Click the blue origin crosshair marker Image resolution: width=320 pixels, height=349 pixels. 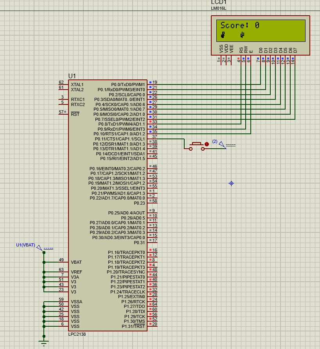click(x=231, y=183)
